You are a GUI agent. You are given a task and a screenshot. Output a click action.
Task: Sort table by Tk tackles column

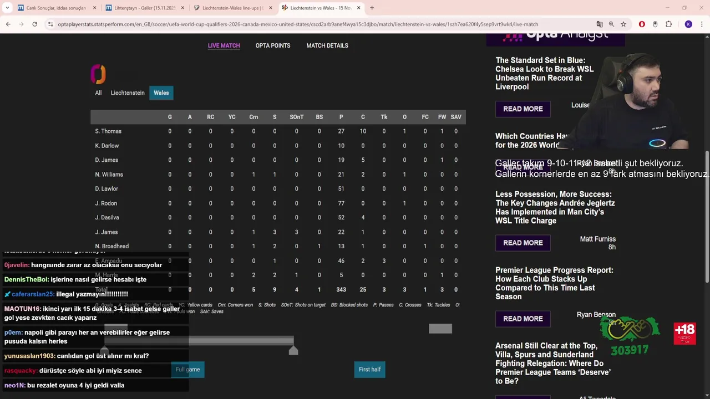pos(384,117)
